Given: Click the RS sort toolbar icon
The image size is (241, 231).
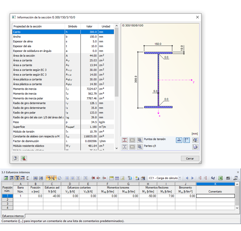Looking at the screenshot, I should point(130,178).
